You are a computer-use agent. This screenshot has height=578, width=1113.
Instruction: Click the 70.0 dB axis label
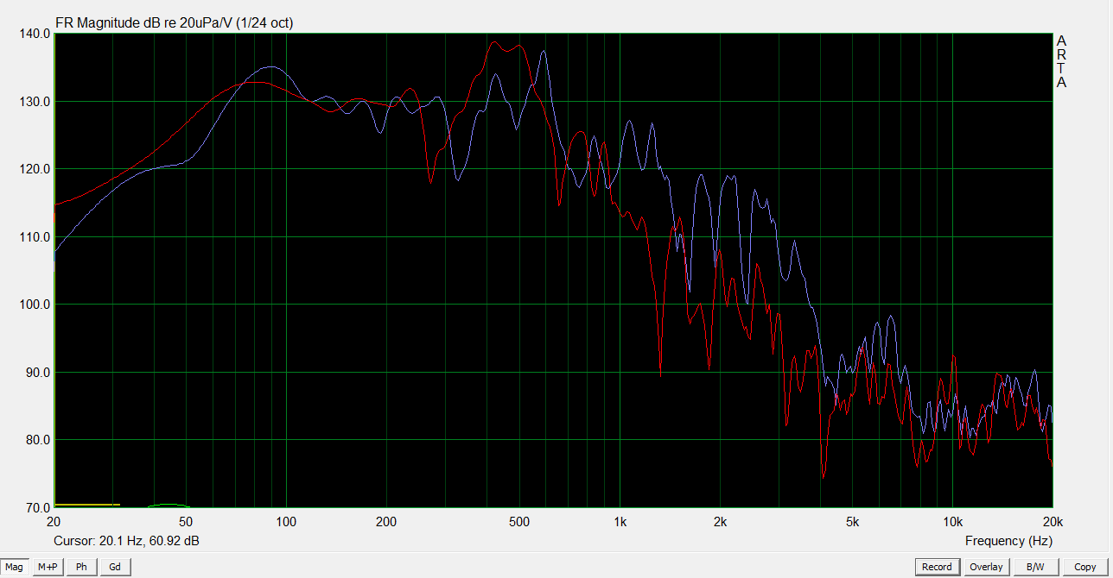[x=36, y=507]
